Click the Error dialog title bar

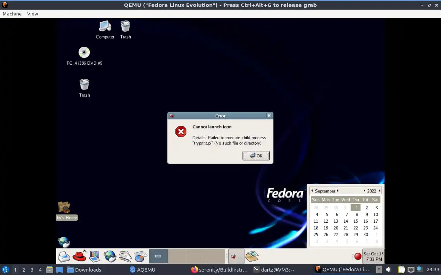click(220, 116)
